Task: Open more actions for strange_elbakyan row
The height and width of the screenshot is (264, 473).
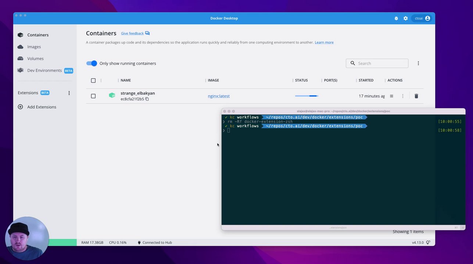Action: 403,96
